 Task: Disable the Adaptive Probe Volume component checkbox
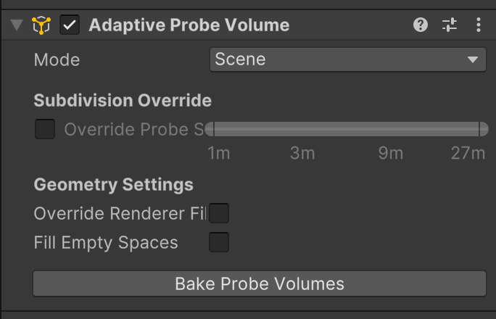pyautogui.click(x=70, y=25)
